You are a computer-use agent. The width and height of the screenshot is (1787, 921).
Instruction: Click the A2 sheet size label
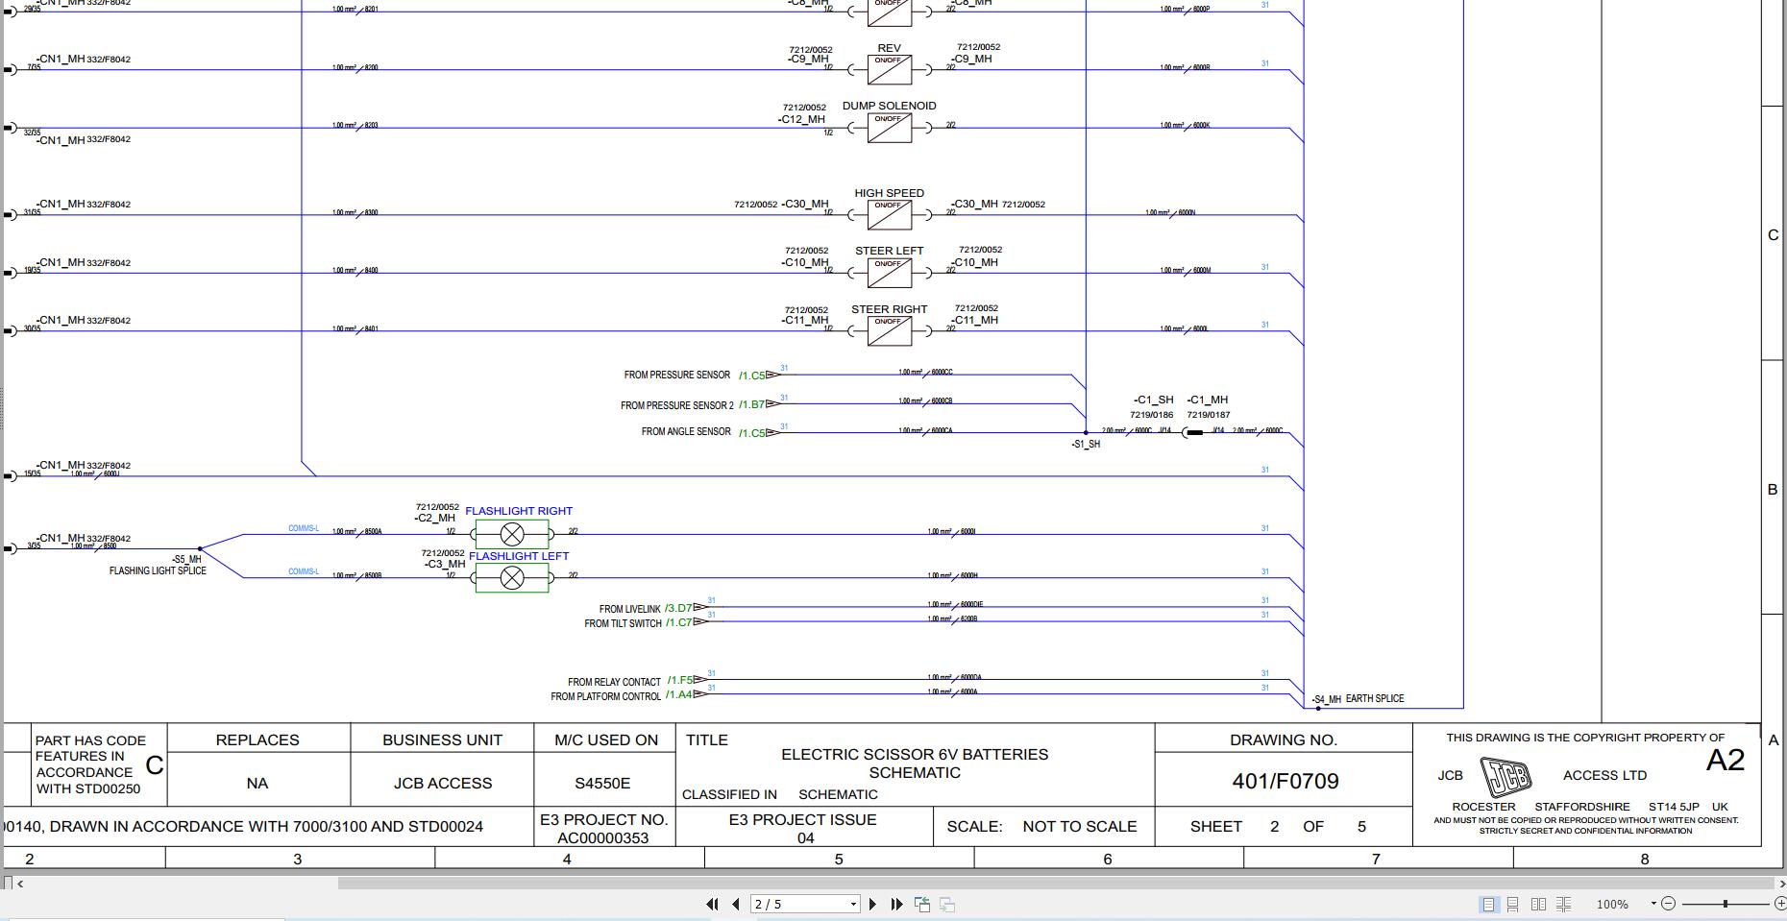1726,761
